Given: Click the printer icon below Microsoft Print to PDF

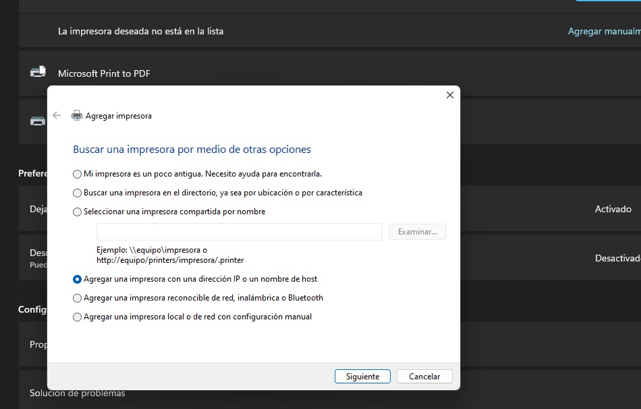Looking at the screenshot, I should pyautogui.click(x=38, y=121).
